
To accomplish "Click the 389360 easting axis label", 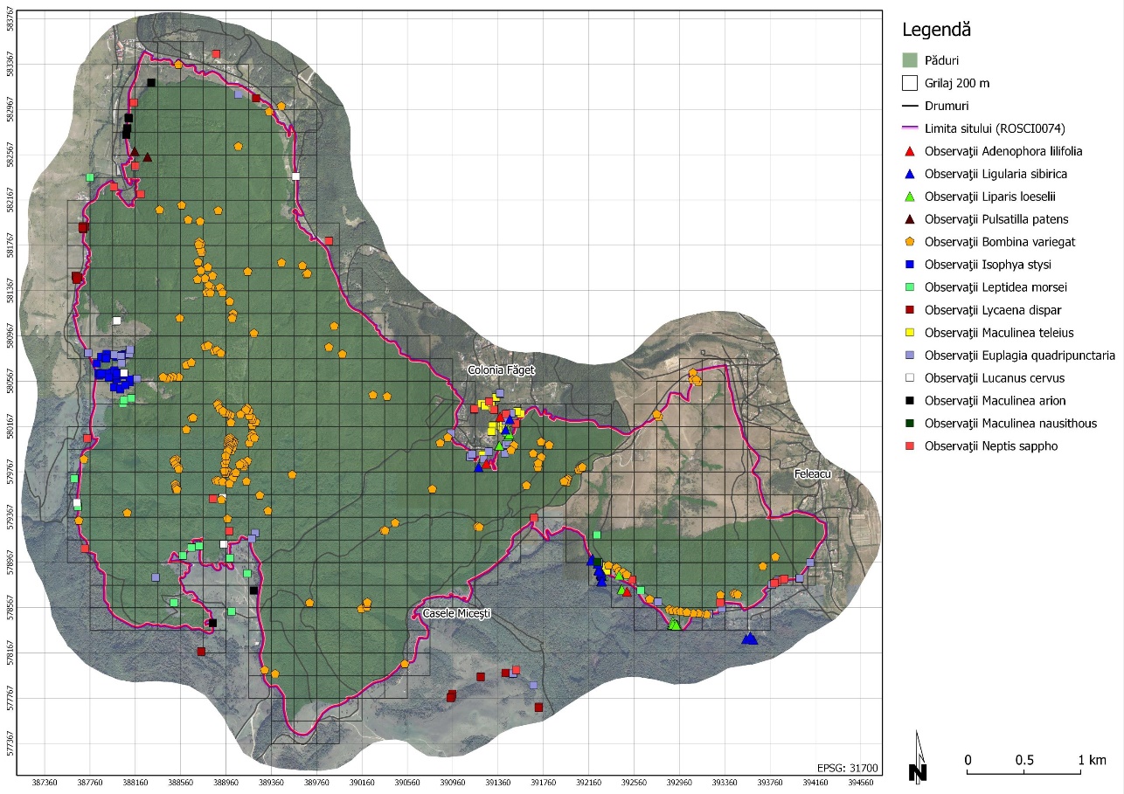I will pos(271,784).
